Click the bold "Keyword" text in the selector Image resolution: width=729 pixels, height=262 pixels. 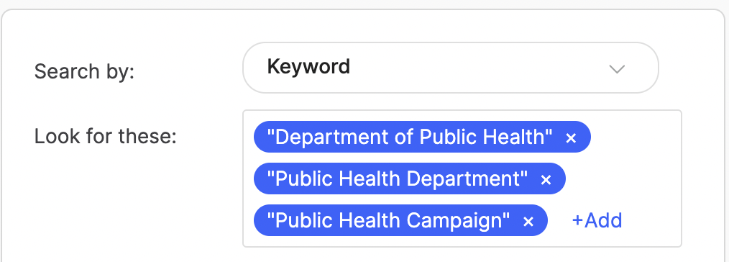308,66
